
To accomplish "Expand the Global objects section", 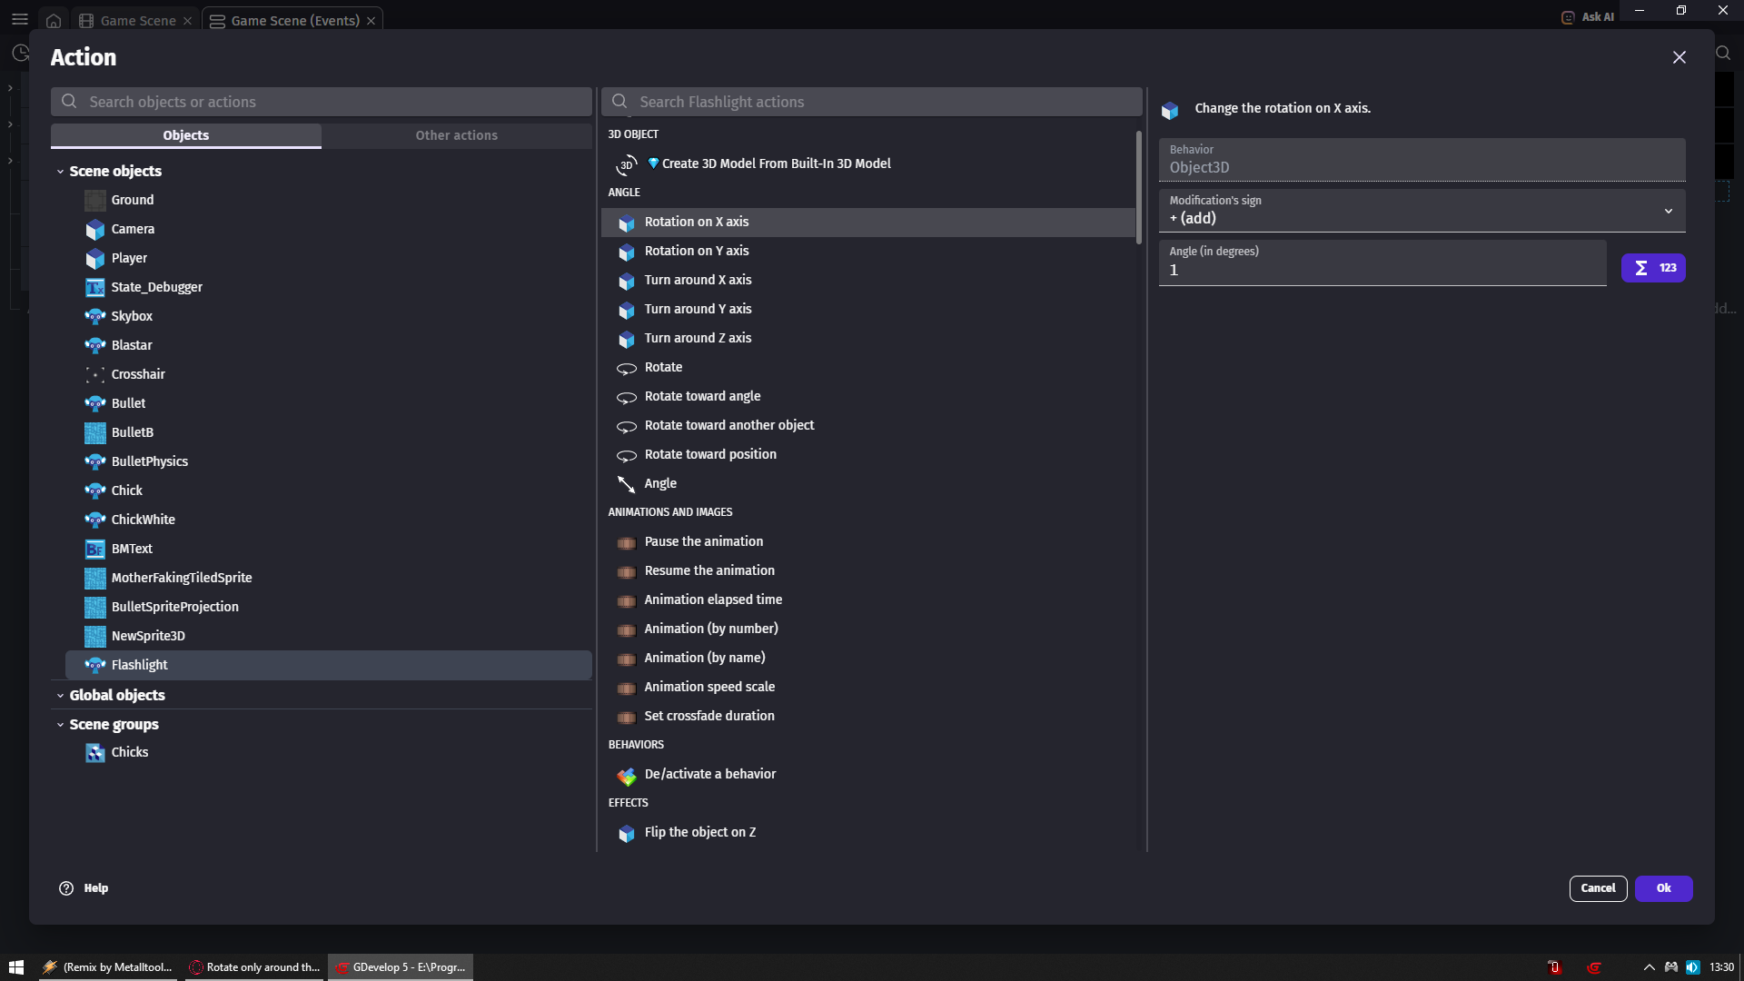I will (x=61, y=696).
